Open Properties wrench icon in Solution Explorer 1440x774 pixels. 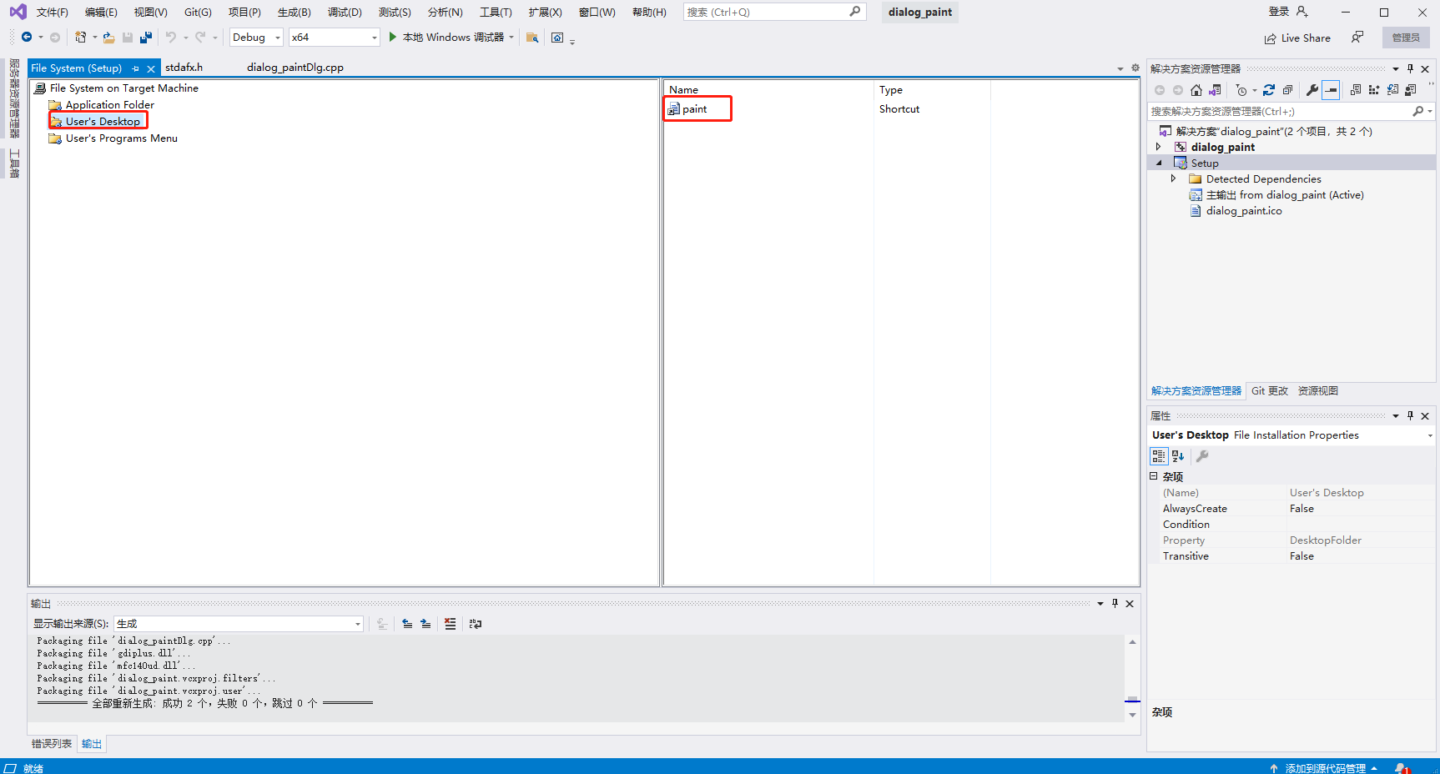click(1312, 90)
